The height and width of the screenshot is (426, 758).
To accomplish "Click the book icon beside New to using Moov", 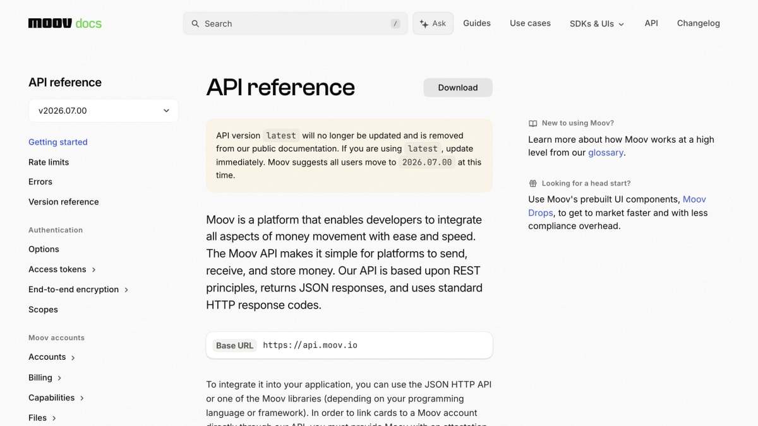I will pyautogui.click(x=533, y=123).
